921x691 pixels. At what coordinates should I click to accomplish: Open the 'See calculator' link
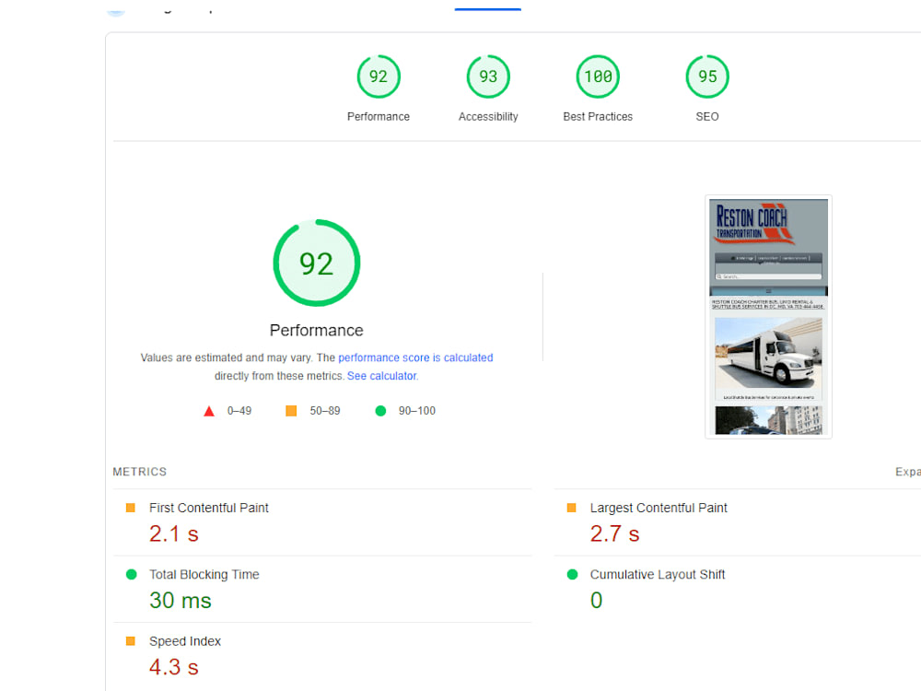click(382, 376)
